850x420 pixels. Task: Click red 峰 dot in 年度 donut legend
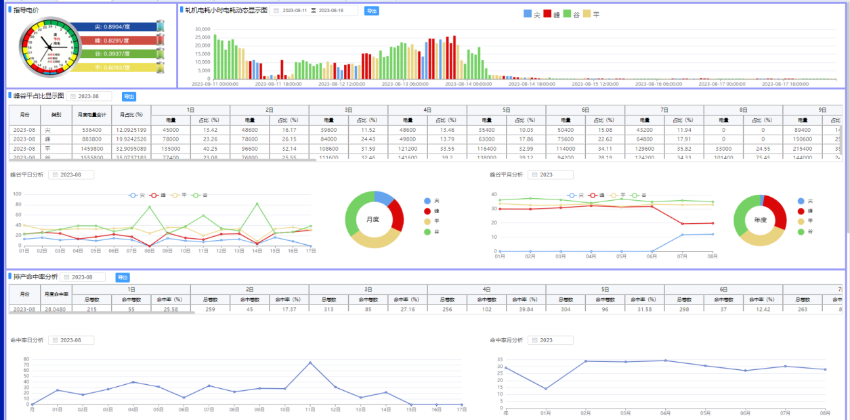[x=801, y=211]
